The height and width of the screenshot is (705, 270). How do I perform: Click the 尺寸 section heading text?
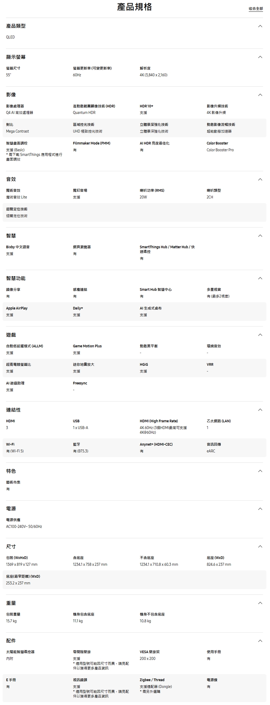11,546
